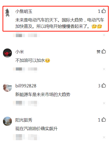
Task: Select comment text 新能源车是未来市场的大趋势
Action: 43,94
